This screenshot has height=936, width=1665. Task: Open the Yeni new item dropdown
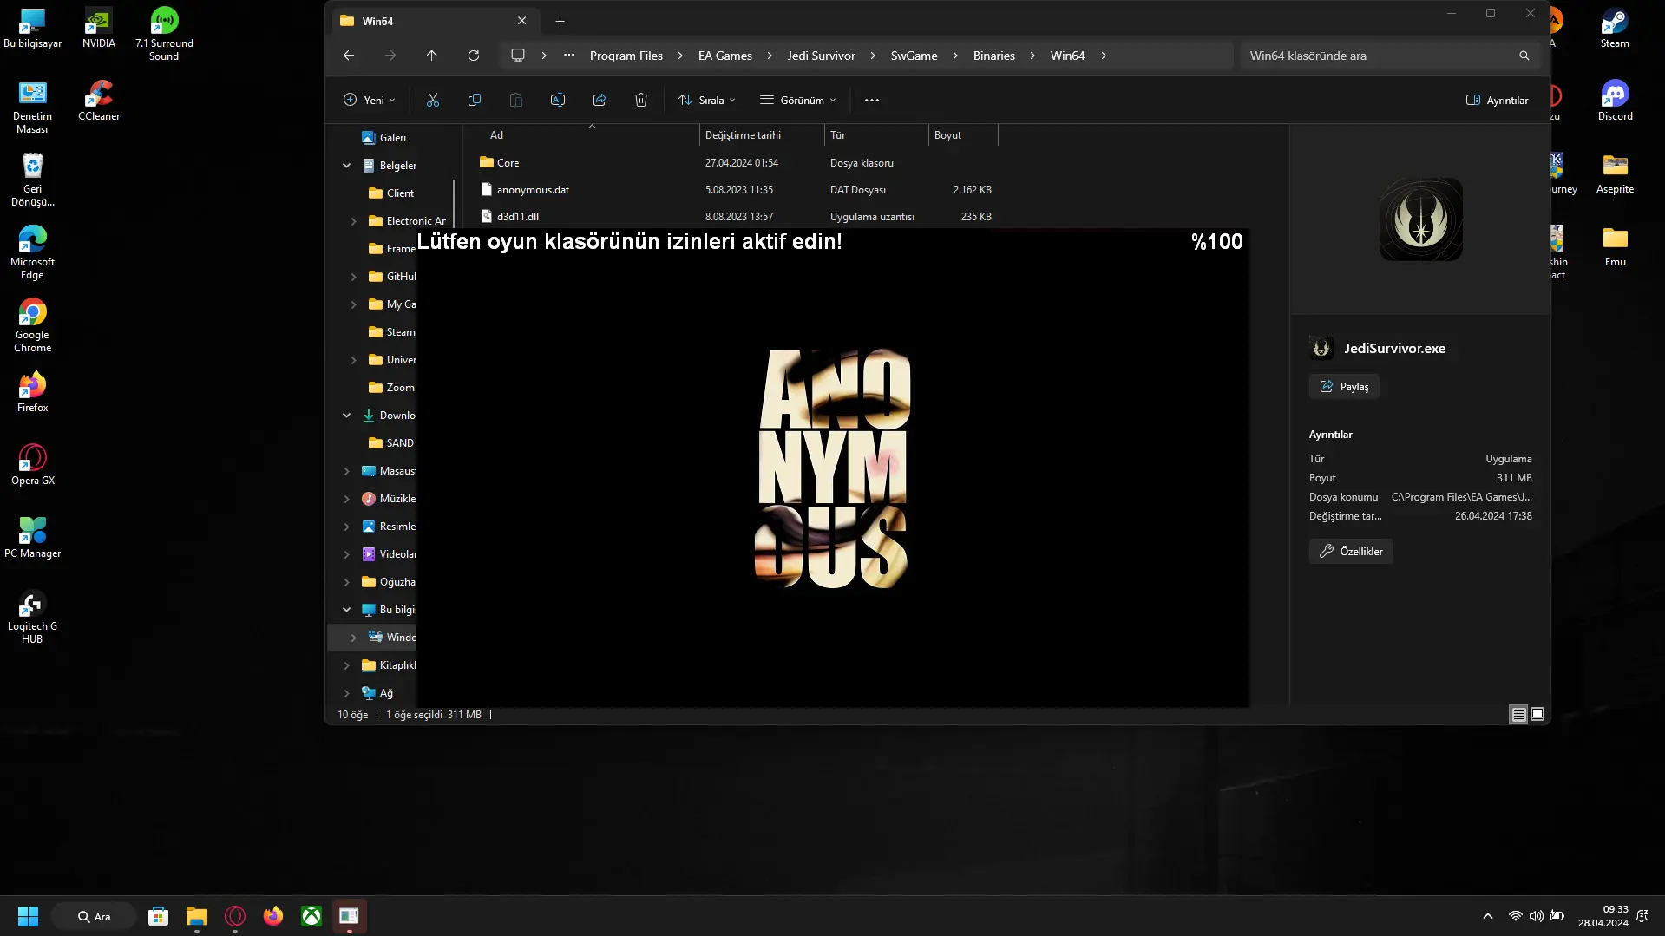[x=370, y=100]
